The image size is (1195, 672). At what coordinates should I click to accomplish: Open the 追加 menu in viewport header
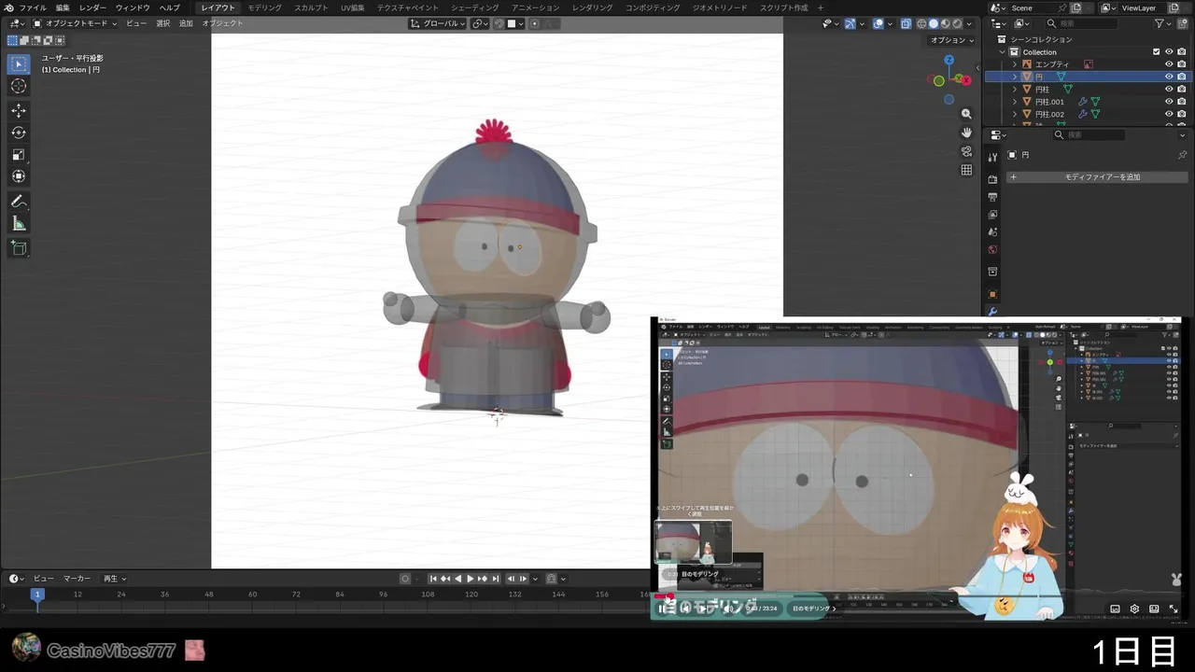pyautogui.click(x=186, y=23)
